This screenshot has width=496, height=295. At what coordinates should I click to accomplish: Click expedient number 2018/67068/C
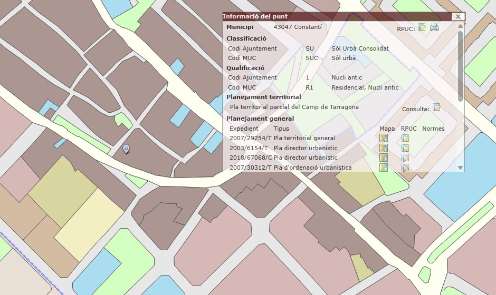pyautogui.click(x=251, y=158)
